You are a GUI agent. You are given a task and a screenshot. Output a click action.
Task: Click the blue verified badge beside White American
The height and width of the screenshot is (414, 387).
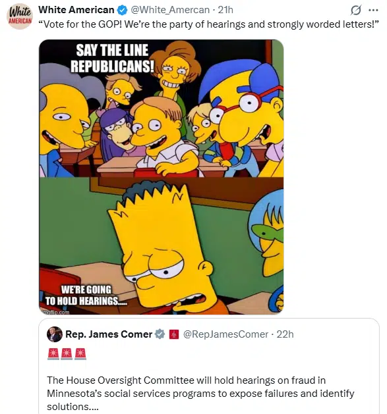point(122,11)
